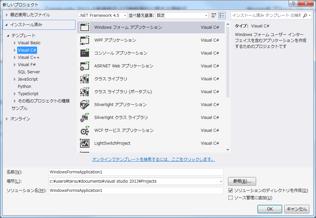This screenshot has height=218, width=316.
Task: Select コンソール アプリケーション template
Action: click(151, 53)
